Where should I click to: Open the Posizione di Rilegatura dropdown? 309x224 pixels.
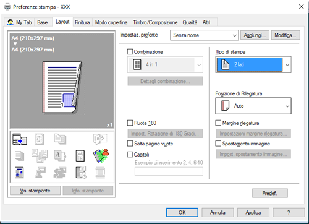tap(253, 106)
